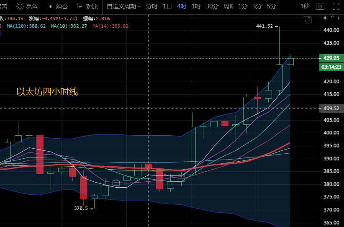Take a chart screenshot with camera icon
344x227 pixels.
[320, 6]
